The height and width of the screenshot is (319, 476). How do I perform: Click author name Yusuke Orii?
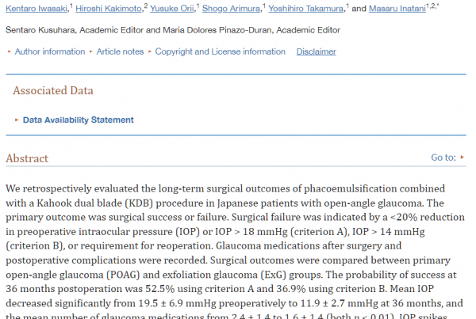(172, 9)
